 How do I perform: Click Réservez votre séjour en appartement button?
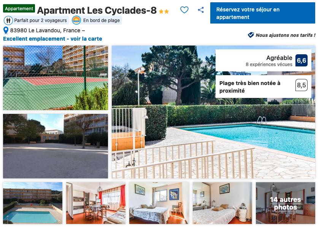pos(262,13)
